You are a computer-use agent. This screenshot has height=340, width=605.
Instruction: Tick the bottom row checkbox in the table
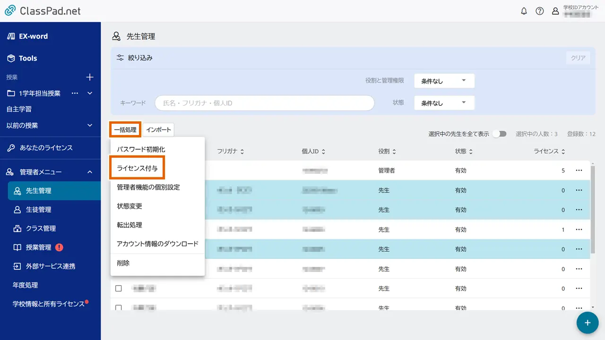click(119, 307)
